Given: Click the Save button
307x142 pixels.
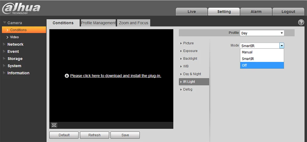Looking at the screenshot, I should (125, 135).
